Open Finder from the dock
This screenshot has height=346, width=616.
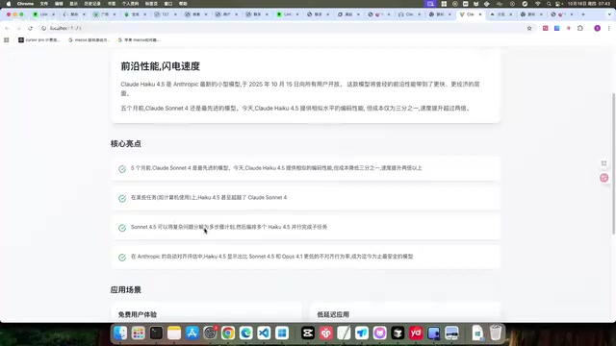point(120,334)
